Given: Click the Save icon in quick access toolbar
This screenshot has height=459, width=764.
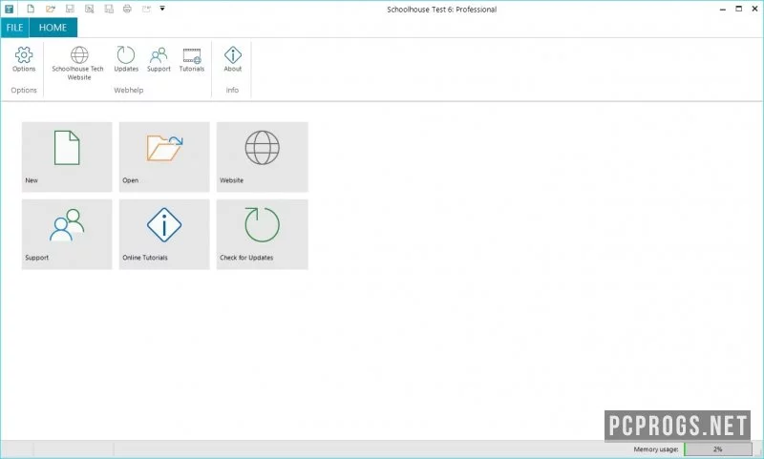Looking at the screenshot, I should pyautogui.click(x=70, y=9).
